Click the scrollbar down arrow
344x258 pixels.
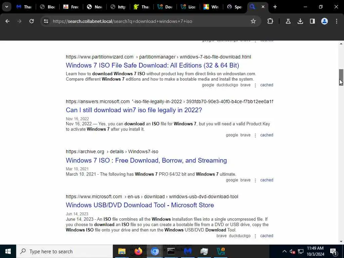coord(341,242)
